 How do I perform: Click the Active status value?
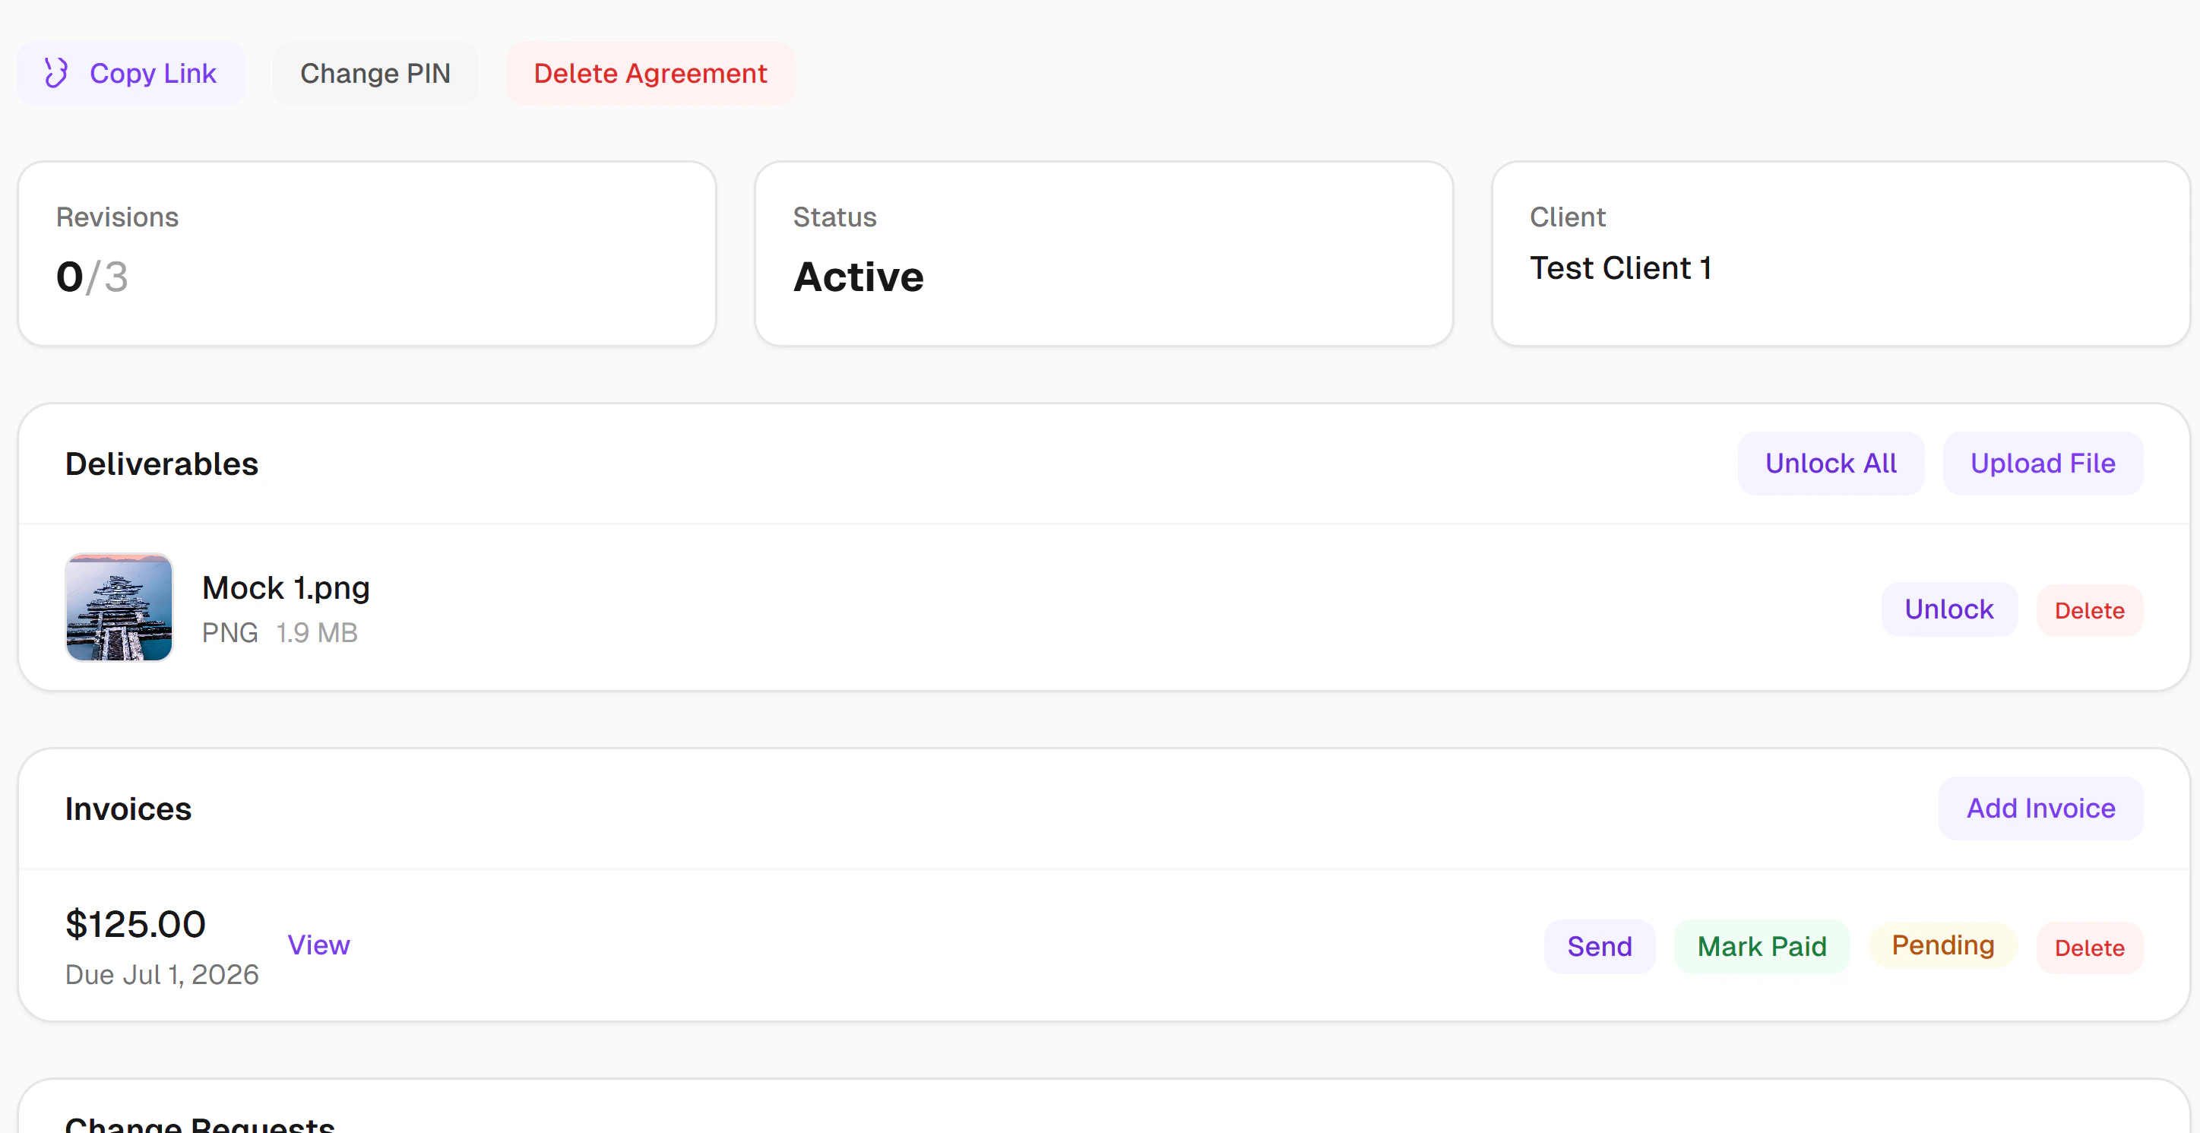pyautogui.click(x=858, y=277)
